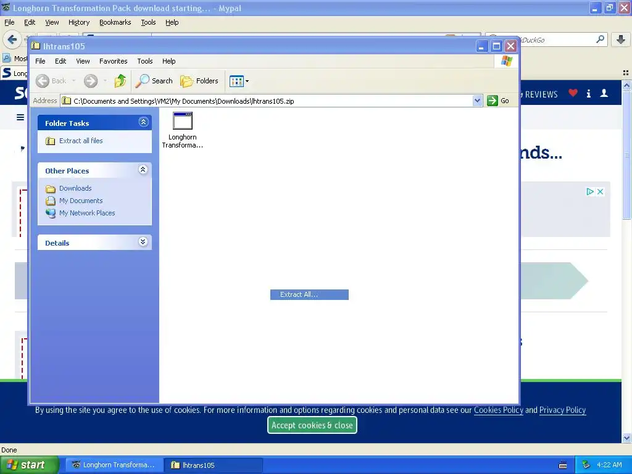The image size is (632, 474).
Task: Open Favorites menu in lhtrans105 window
Action: [x=114, y=61]
